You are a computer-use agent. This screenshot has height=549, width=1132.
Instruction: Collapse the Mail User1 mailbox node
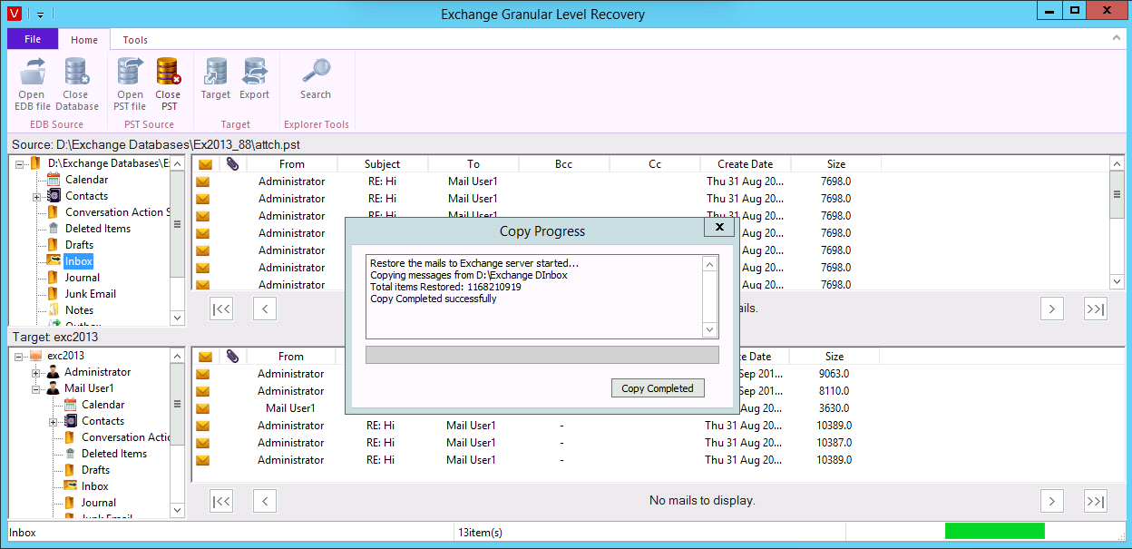coord(36,389)
